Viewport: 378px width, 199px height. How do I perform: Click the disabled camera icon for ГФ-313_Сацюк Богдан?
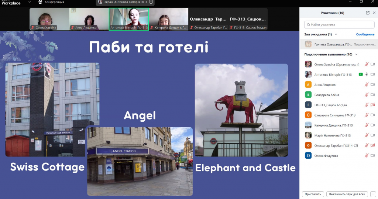click(x=372, y=105)
